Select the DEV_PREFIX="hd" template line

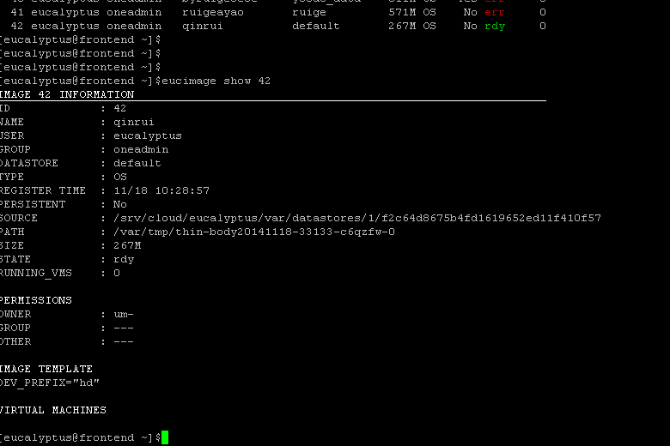(50, 383)
